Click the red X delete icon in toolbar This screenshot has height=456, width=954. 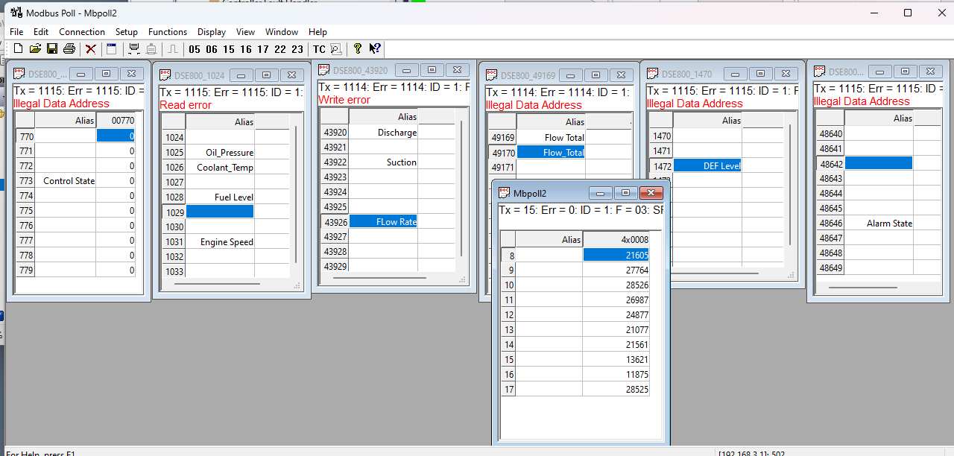(x=90, y=49)
